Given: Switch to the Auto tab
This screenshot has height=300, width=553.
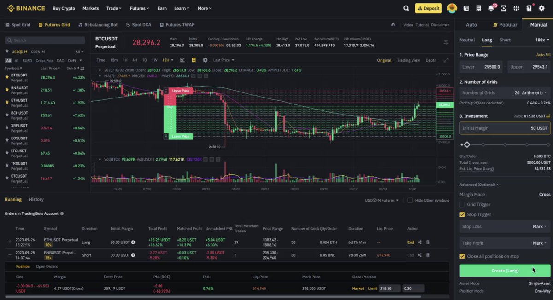Looking at the screenshot, I should (x=471, y=25).
